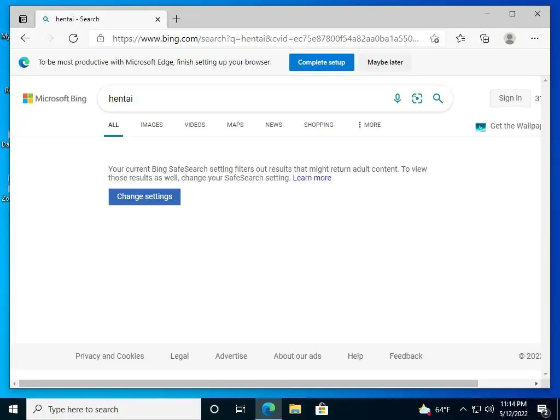Switch to the VIDEOS tab
The height and width of the screenshot is (420, 560).
pos(195,125)
